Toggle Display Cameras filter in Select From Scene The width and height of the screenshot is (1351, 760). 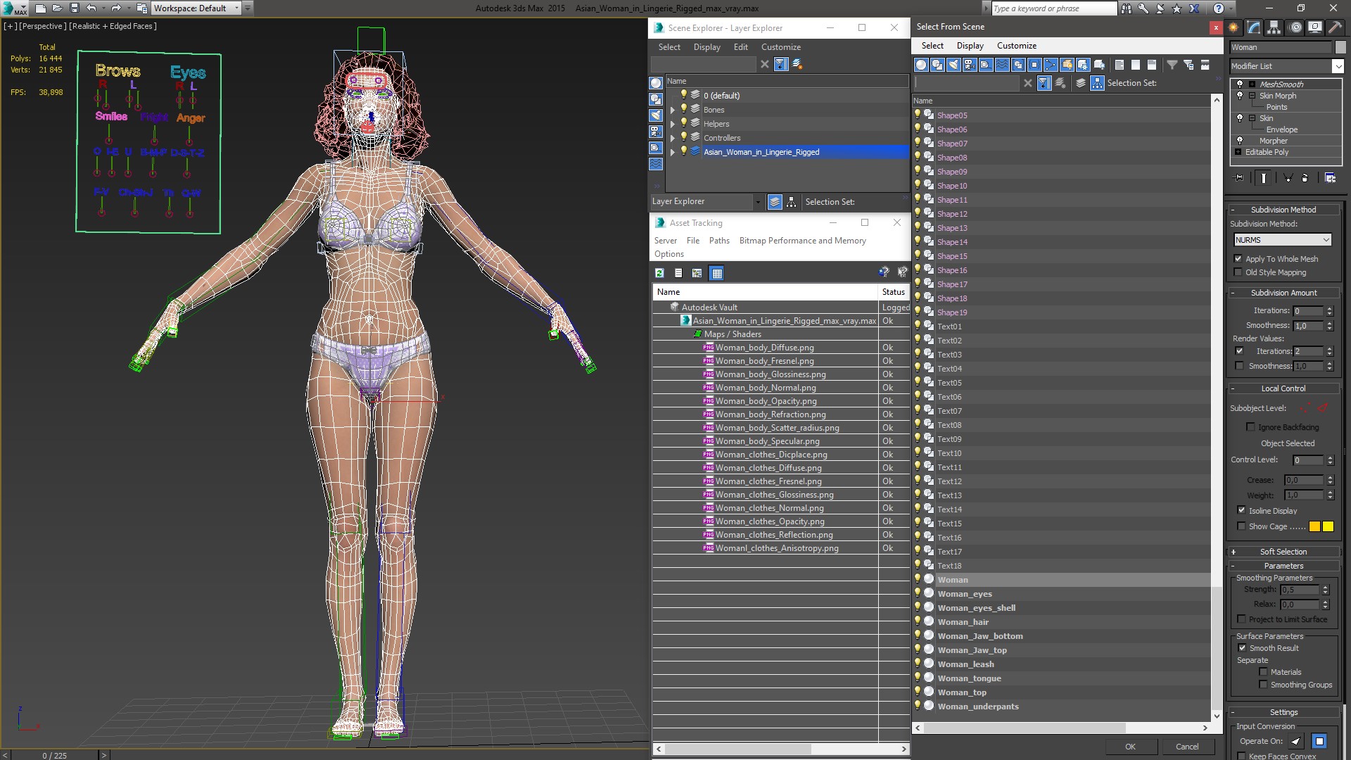click(970, 65)
